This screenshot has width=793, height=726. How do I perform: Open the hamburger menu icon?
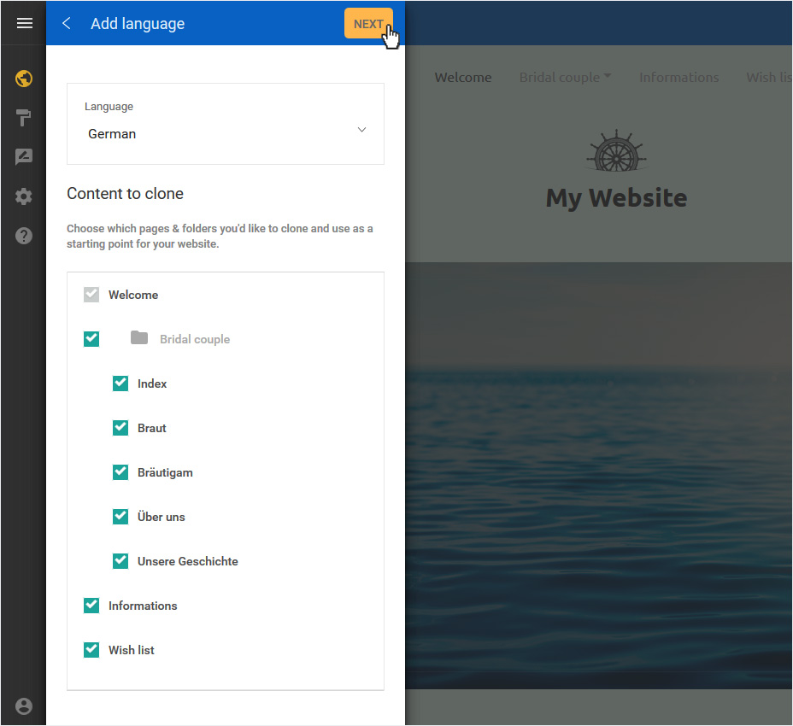pyautogui.click(x=24, y=23)
